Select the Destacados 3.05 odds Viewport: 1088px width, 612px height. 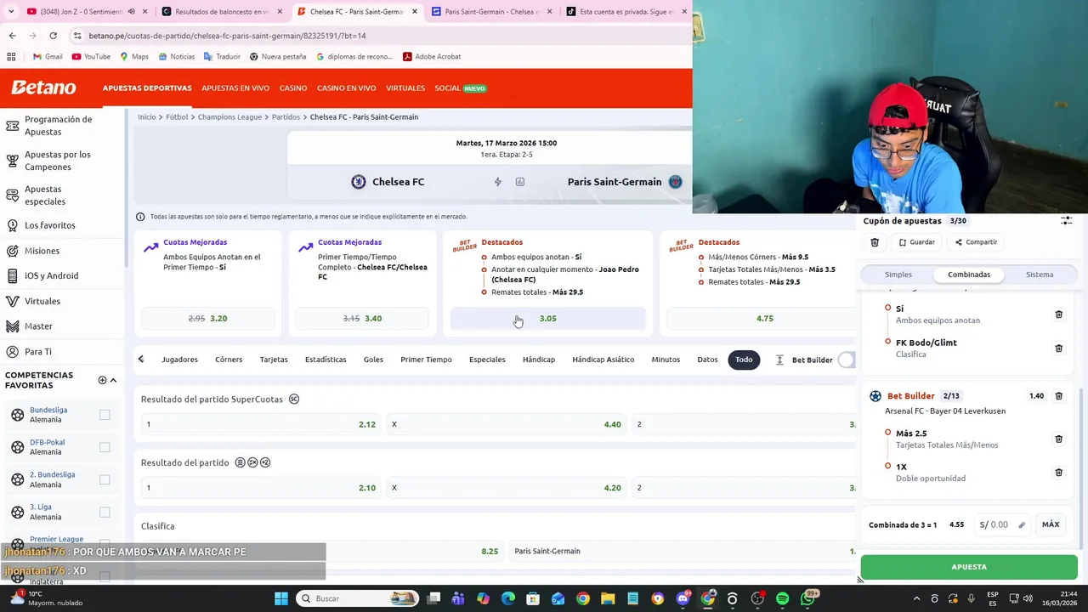coord(547,319)
